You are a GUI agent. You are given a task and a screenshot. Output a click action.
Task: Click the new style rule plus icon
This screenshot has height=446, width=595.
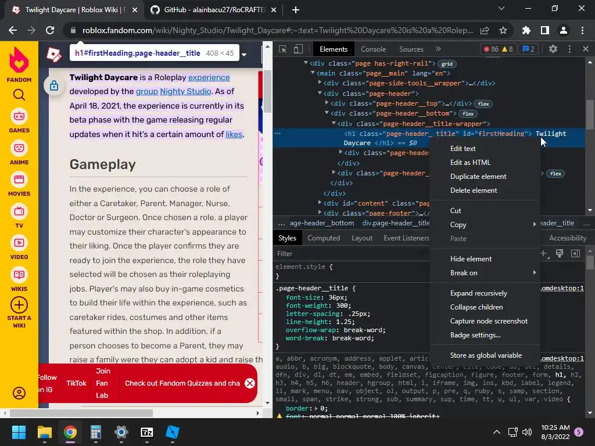tap(543, 253)
